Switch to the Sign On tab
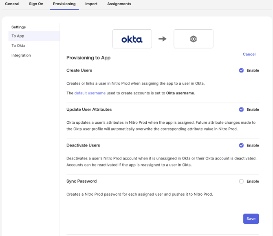This screenshot has height=236, width=273. (36, 4)
